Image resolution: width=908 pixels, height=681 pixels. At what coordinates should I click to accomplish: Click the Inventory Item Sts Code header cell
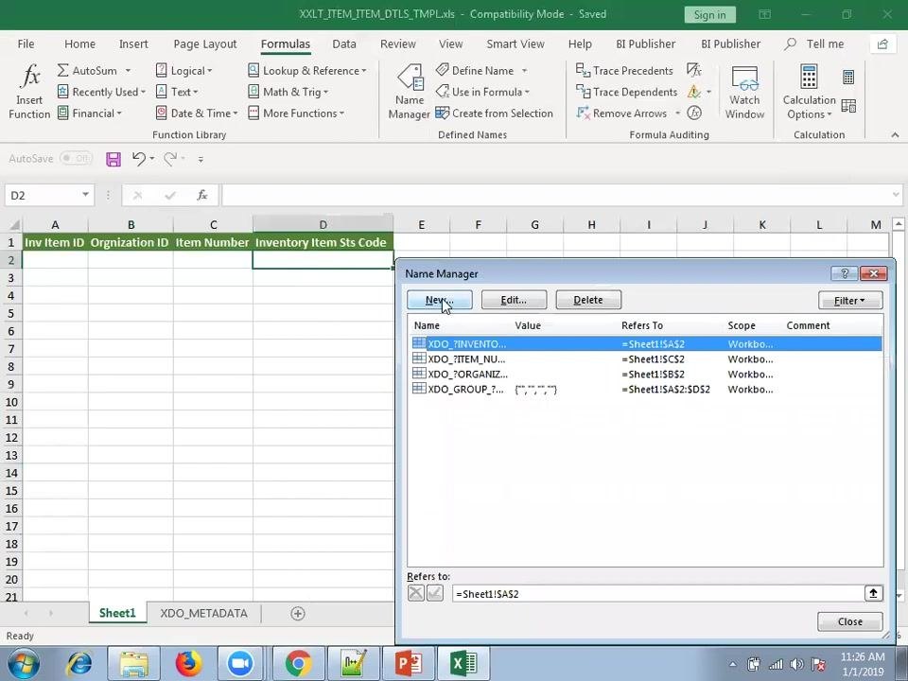tap(323, 243)
